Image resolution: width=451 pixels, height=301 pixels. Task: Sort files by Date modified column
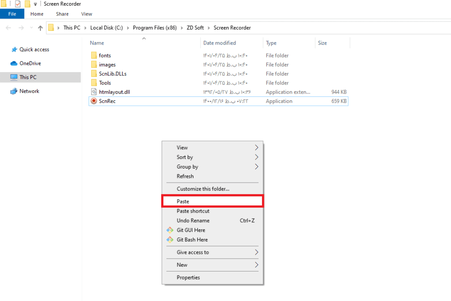[219, 43]
